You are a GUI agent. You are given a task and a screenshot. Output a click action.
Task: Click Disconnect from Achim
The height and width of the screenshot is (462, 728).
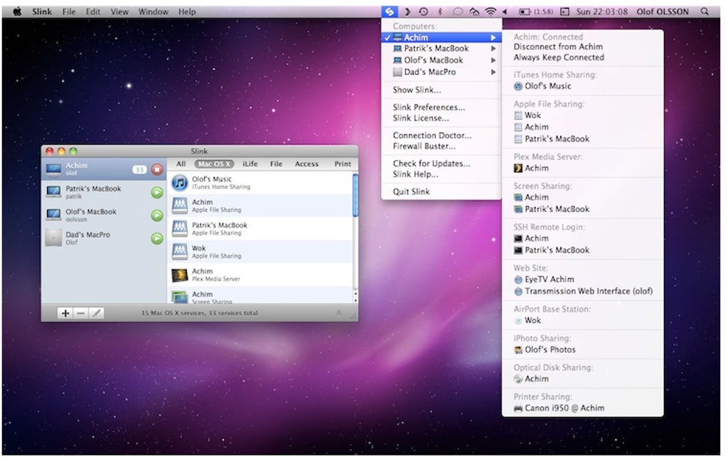point(557,47)
